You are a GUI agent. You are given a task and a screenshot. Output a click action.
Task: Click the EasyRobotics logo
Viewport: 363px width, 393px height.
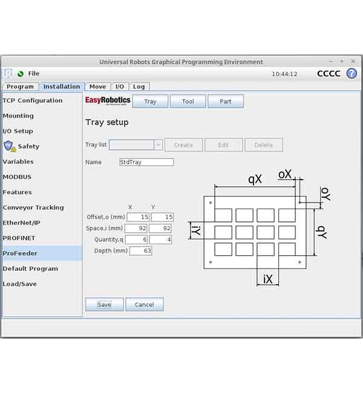coord(108,100)
